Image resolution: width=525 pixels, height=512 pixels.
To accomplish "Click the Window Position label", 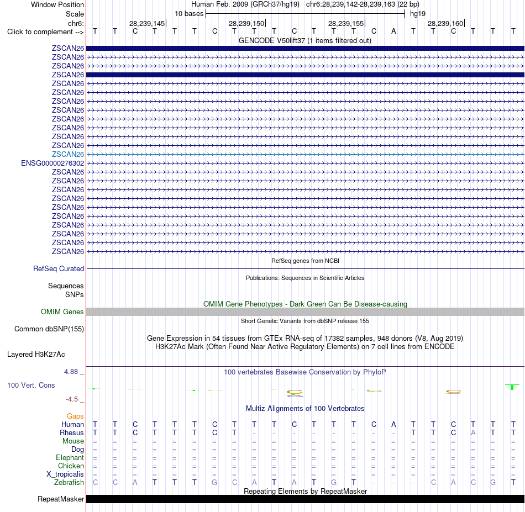I will coord(57,4).
